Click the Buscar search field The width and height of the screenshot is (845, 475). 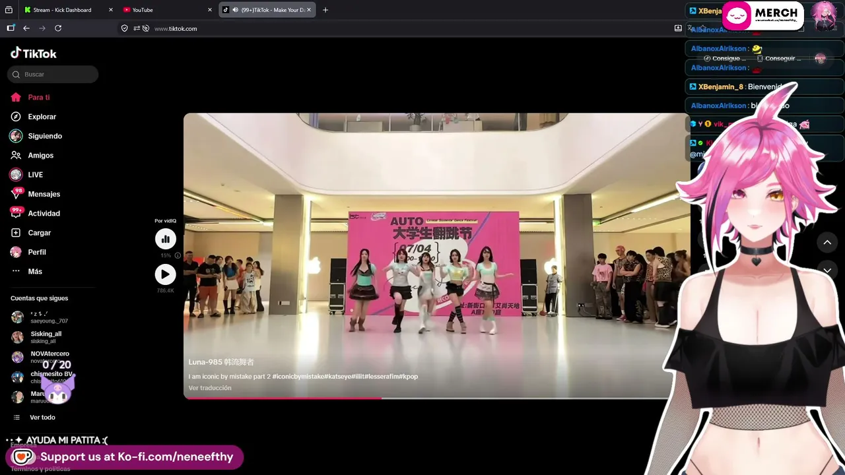(x=53, y=75)
